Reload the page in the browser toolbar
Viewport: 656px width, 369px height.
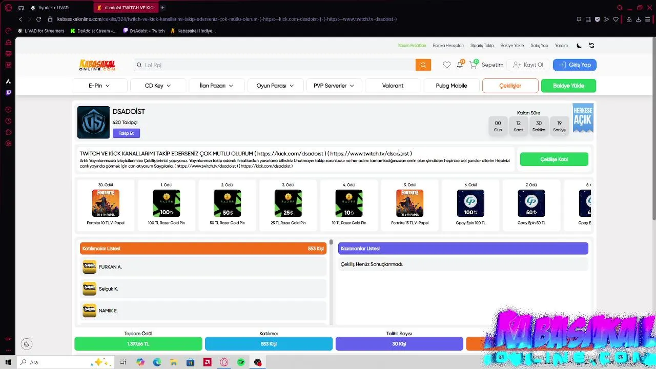coord(38,19)
